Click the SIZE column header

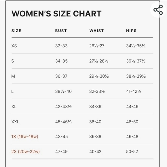point(16,31)
